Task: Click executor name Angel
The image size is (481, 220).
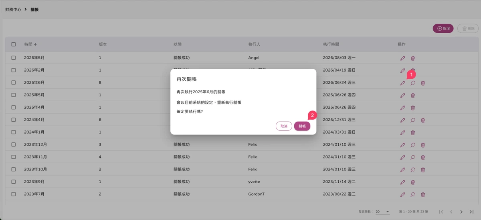Action: [x=254, y=58]
